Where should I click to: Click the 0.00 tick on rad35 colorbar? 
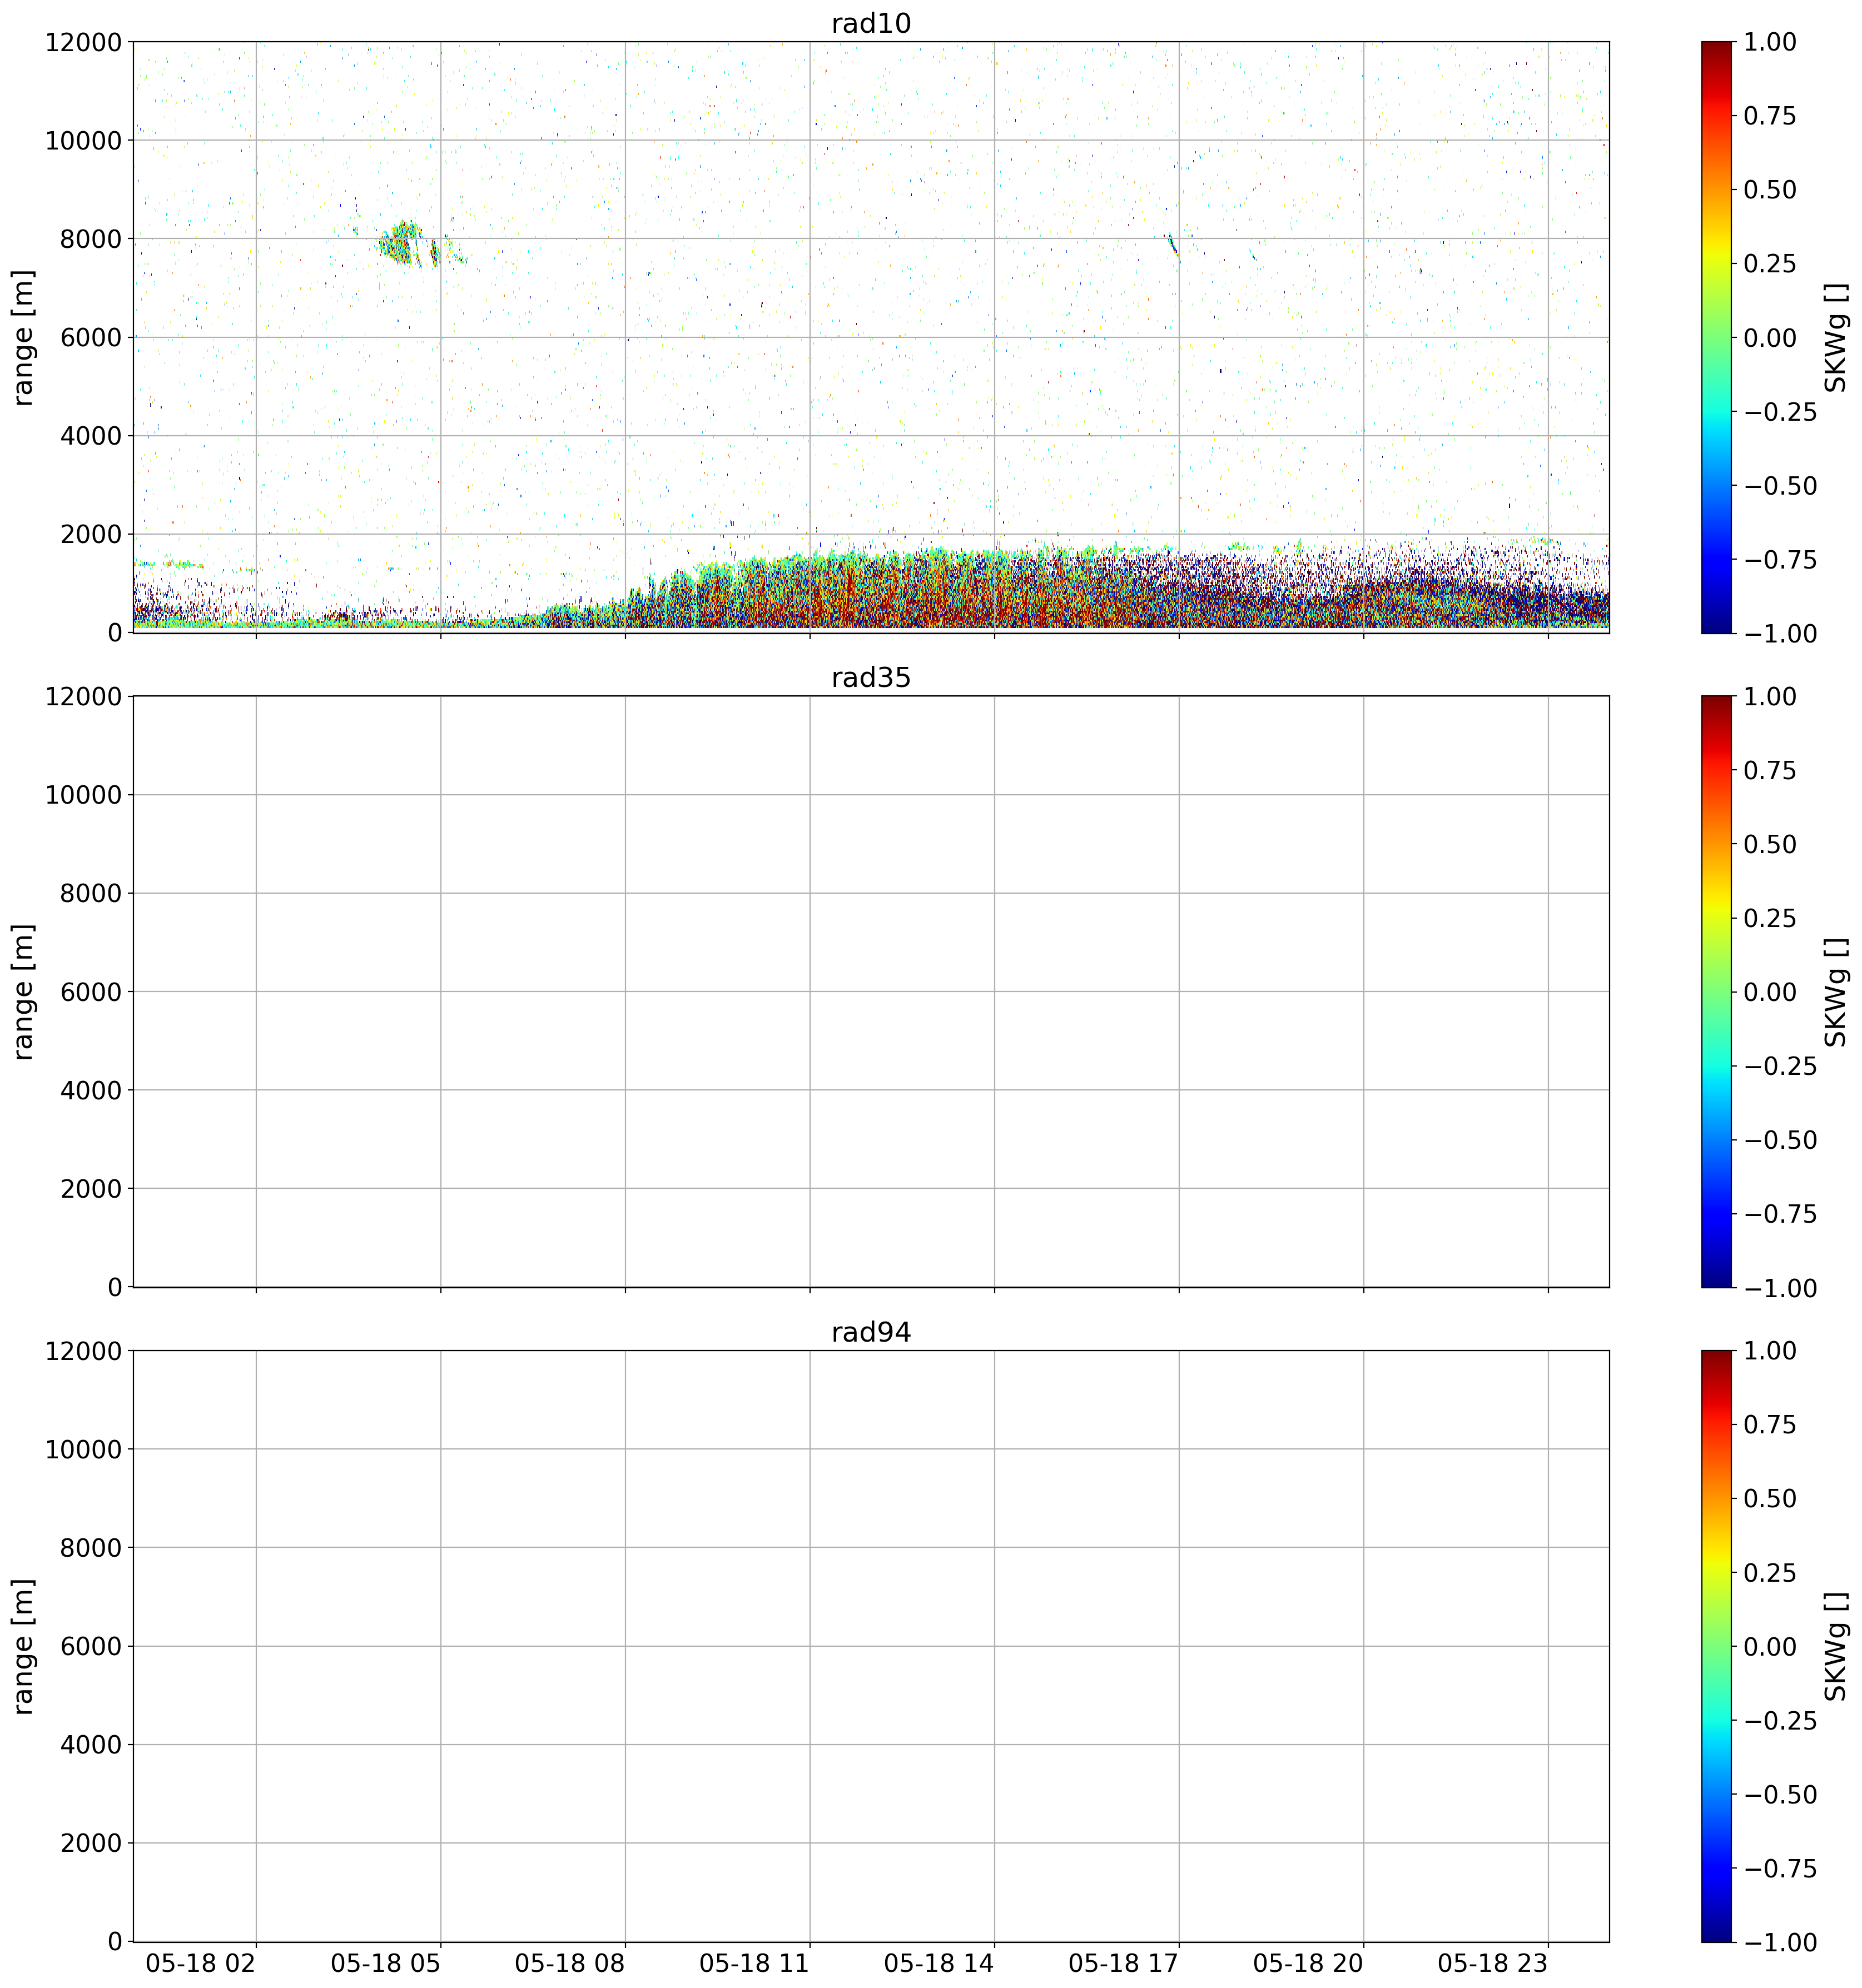click(1770, 992)
